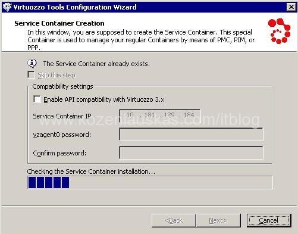Click the Next> button
298x234 pixels.
(218, 220)
